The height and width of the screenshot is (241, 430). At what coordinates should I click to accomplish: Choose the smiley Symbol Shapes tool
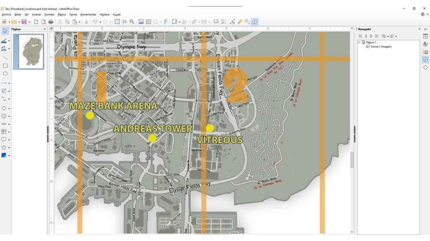click(x=5, y=116)
